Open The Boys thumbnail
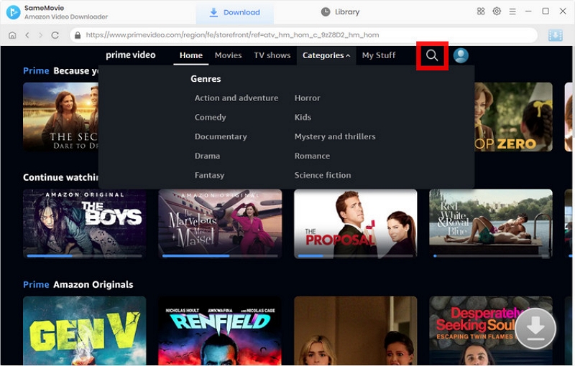This screenshot has width=575, height=366. [84, 223]
